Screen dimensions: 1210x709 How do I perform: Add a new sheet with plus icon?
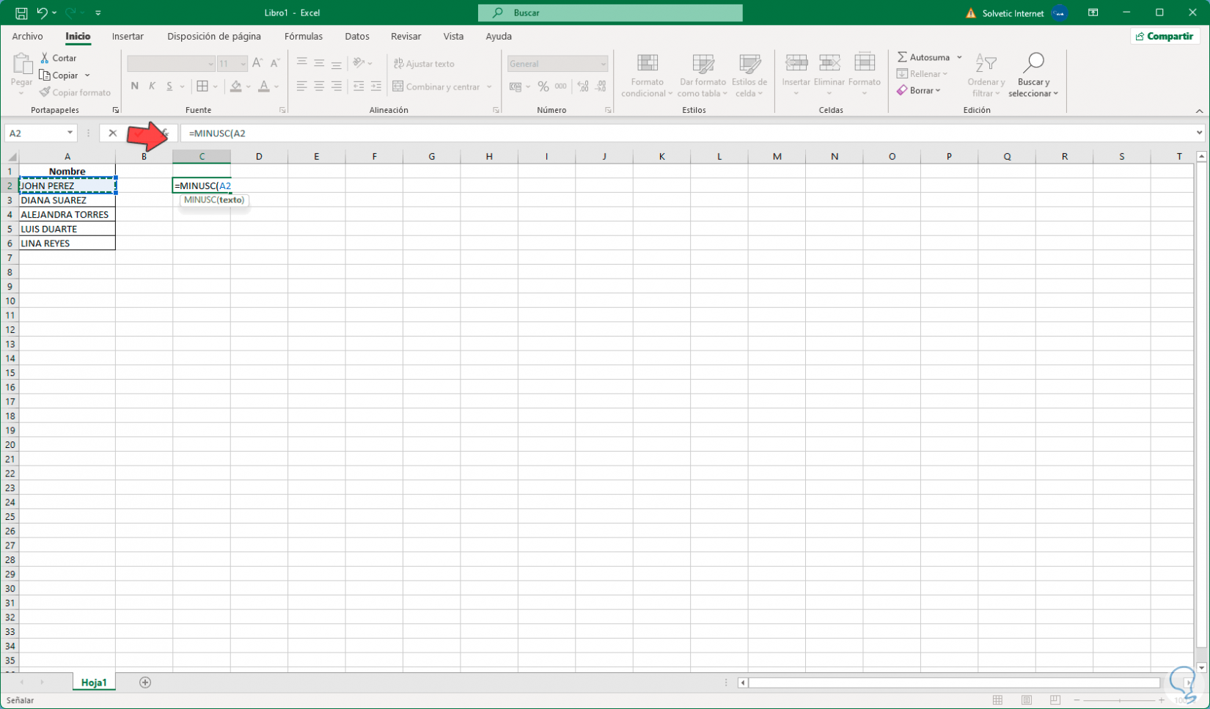coord(145,683)
